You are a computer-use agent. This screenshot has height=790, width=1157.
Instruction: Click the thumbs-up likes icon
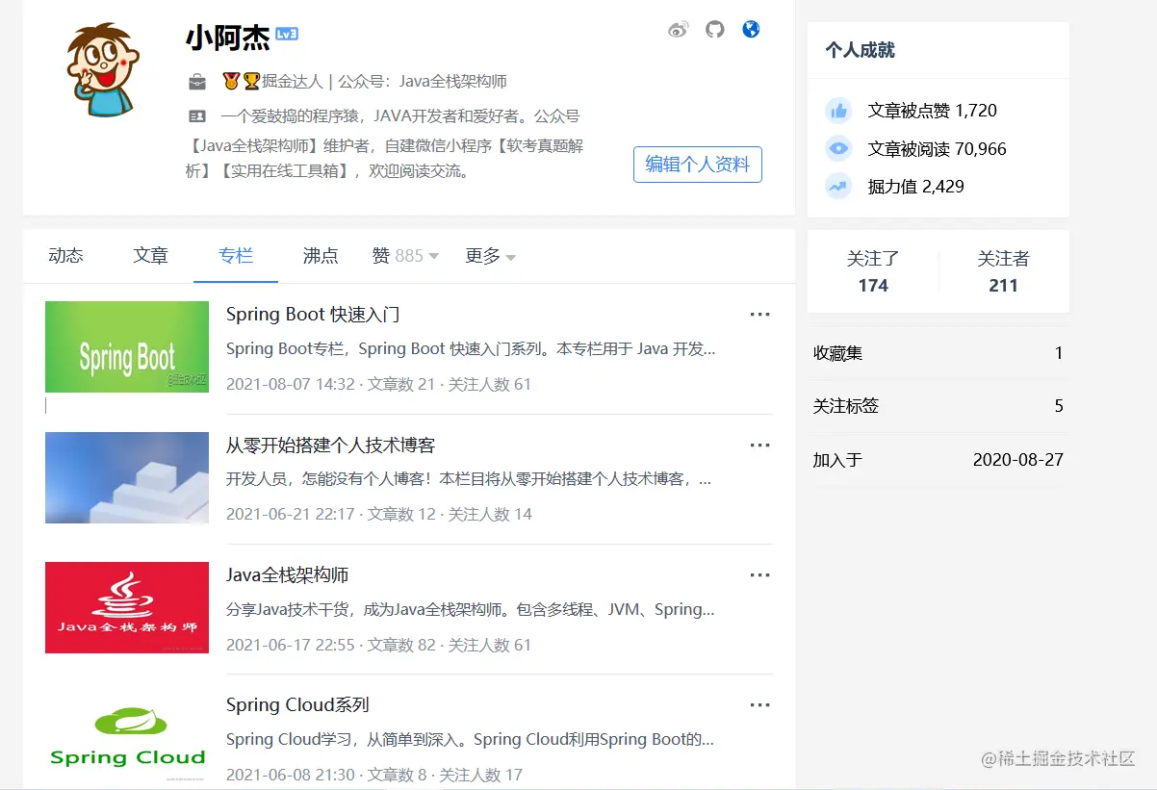point(839,111)
